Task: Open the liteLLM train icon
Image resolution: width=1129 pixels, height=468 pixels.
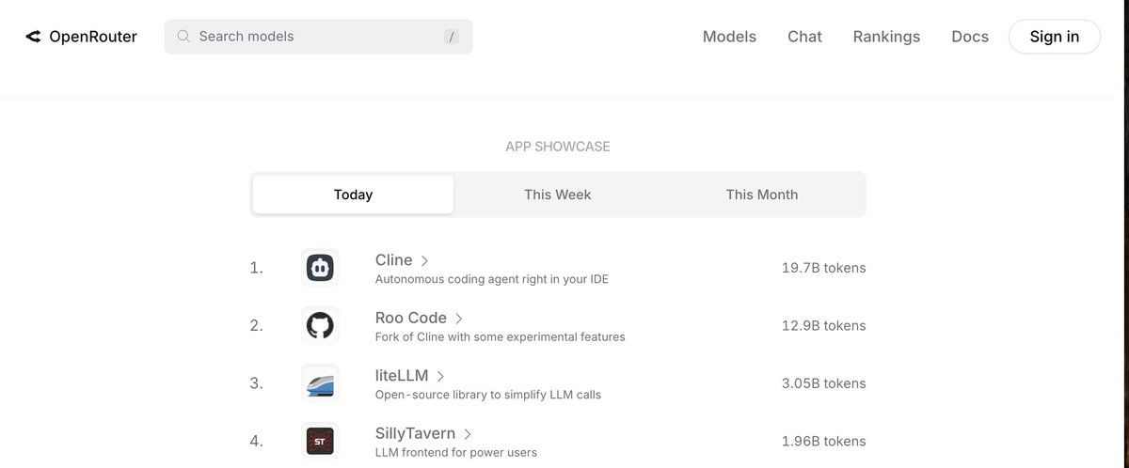Action: coord(320,383)
